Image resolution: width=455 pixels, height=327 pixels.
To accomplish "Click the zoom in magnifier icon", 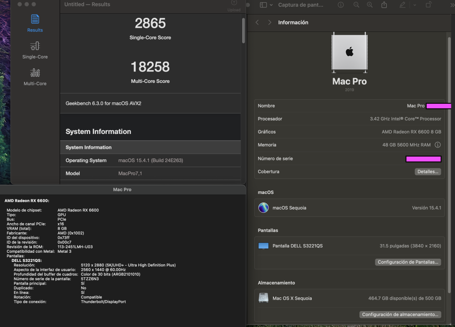I will [369, 5].
